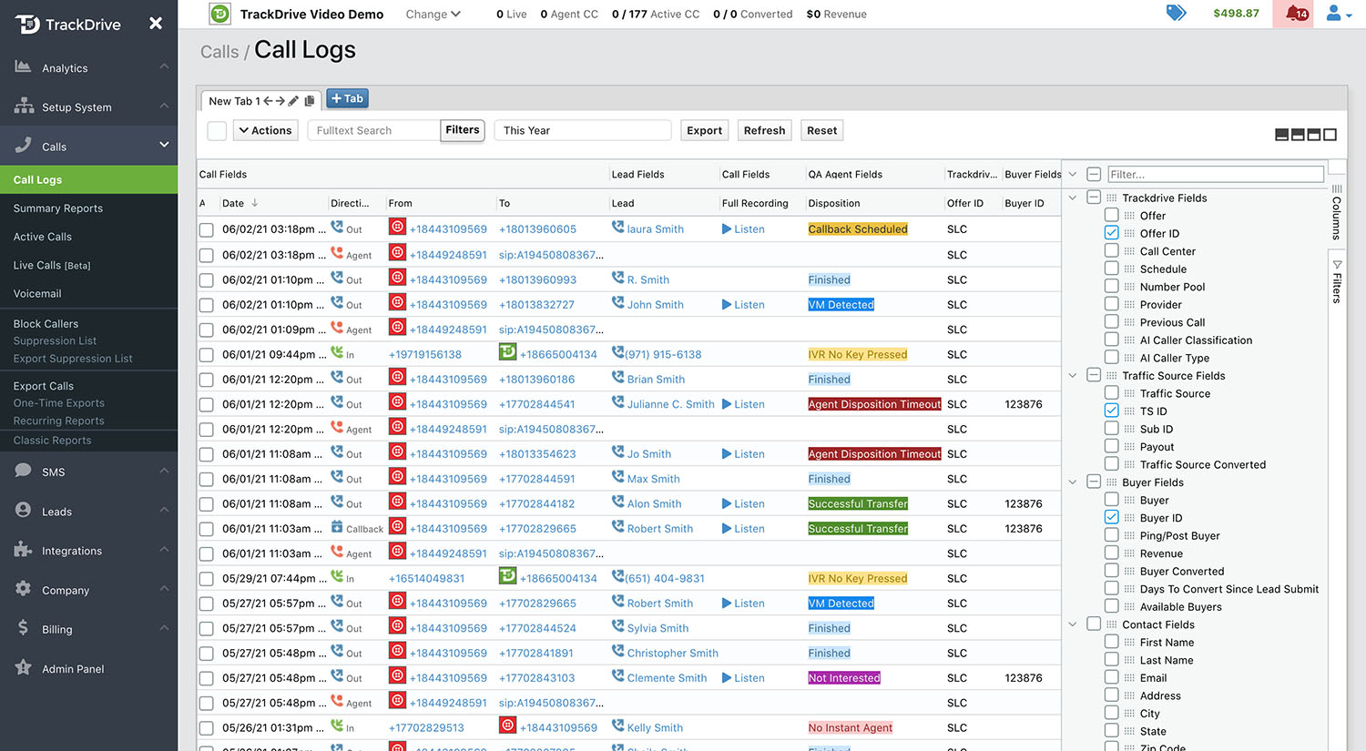This screenshot has height=751, width=1366.
Task: Close the sidebar with the X icon
Action: coord(156,23)
